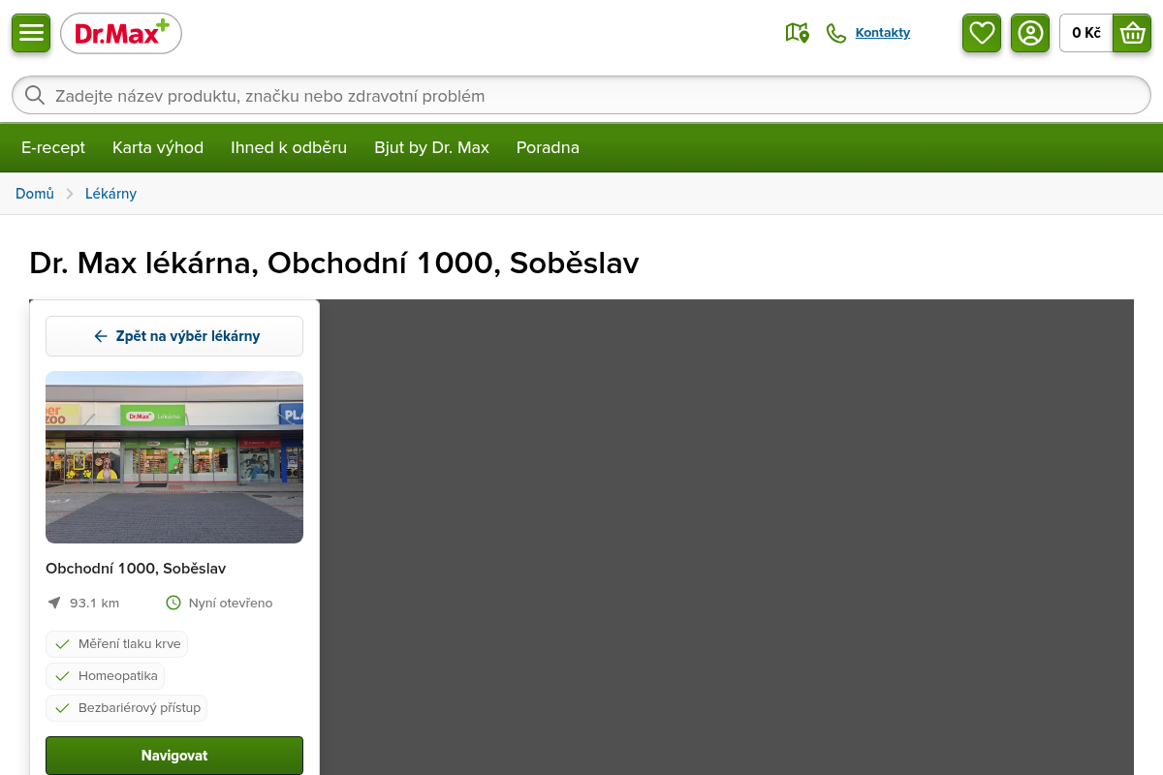The width and height of the screenshot is (1163, 775).
Task: Click the search magnifier icon
Action: coord(35,95)
